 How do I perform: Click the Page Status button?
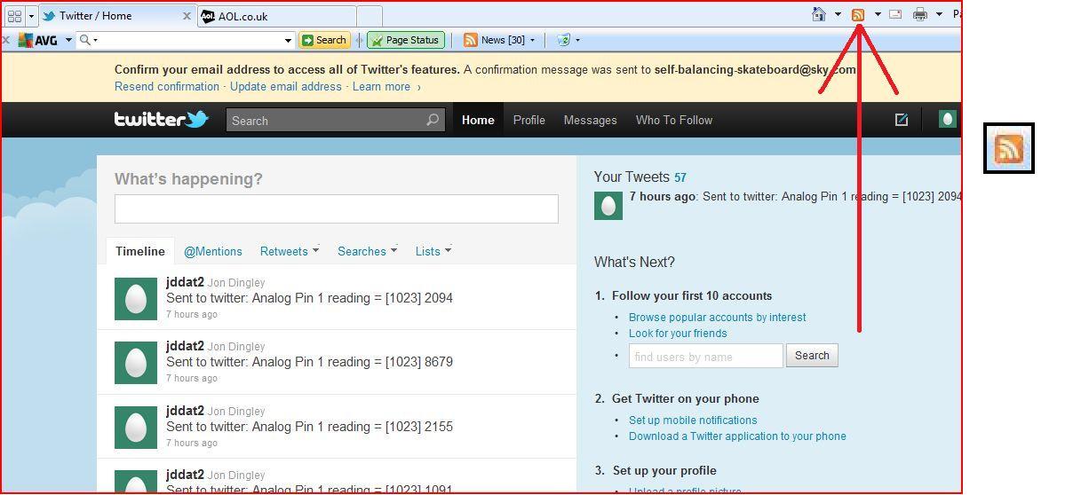pos(405,40)
